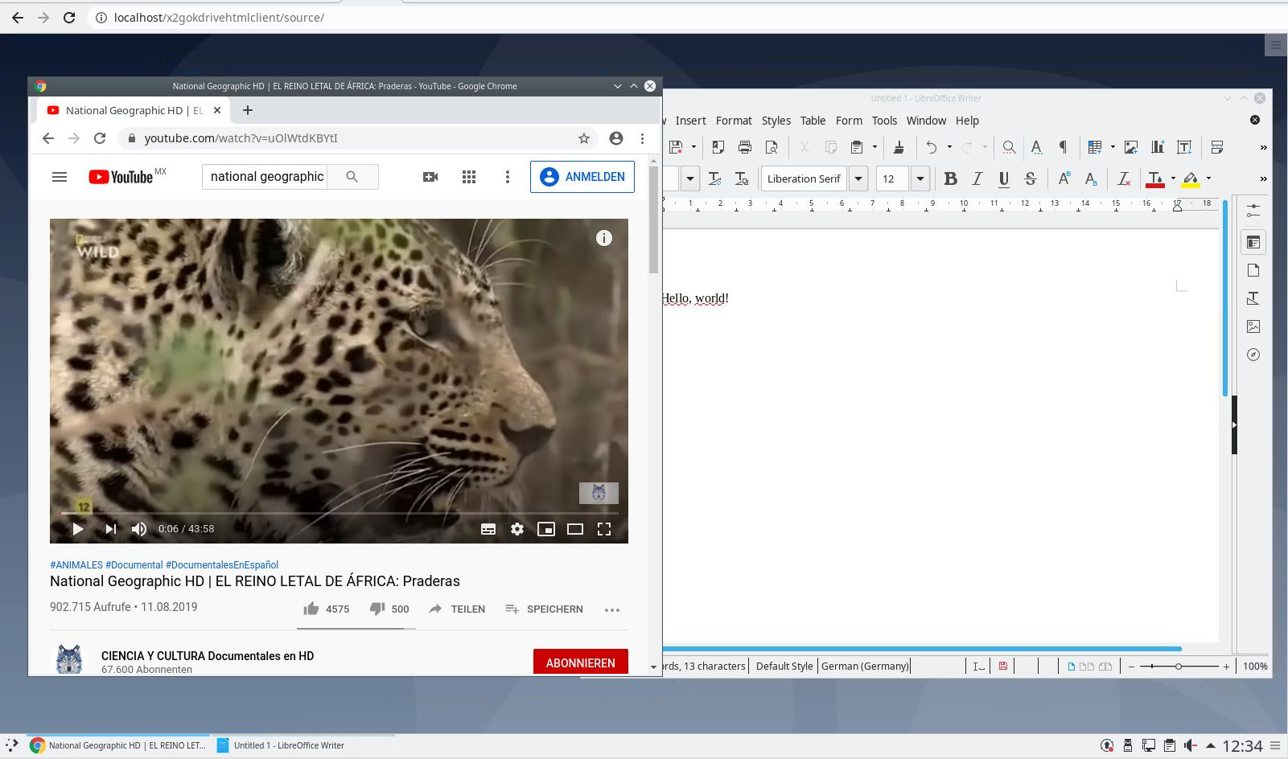Open Window menu in Writer
The image size is (1288, 759).
pos(926,121)
